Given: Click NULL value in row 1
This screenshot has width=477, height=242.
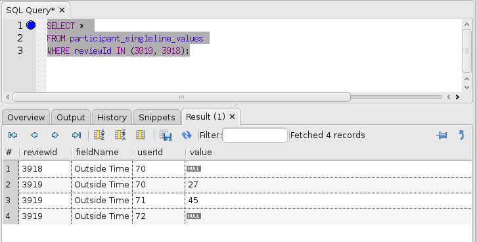Looking at the screenshot, I should coord(194,168).
